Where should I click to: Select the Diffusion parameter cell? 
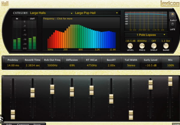(72, 62)
